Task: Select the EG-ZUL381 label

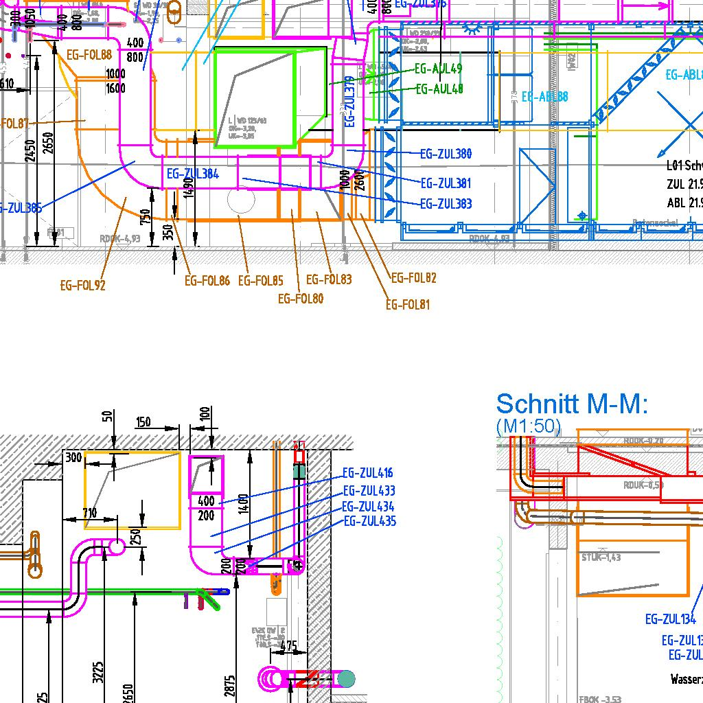Action: pos(446,183)
